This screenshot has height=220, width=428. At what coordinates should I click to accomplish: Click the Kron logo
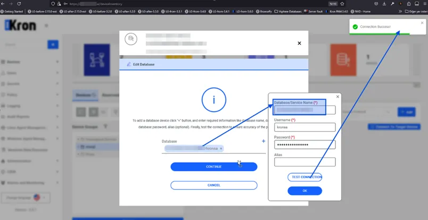(20, 26)
